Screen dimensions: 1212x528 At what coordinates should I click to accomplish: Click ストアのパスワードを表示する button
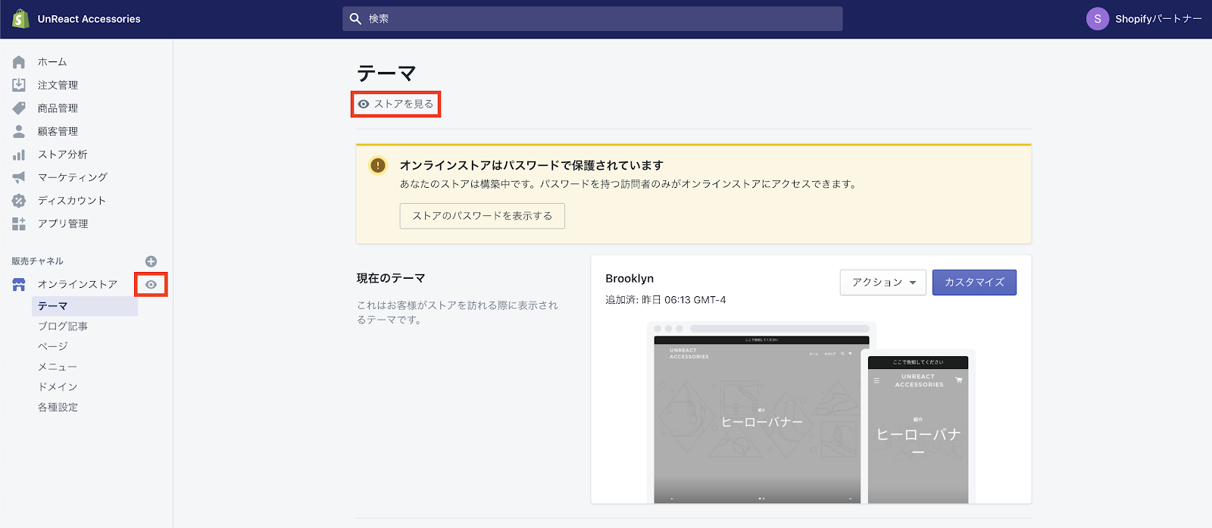click(482, 216)
